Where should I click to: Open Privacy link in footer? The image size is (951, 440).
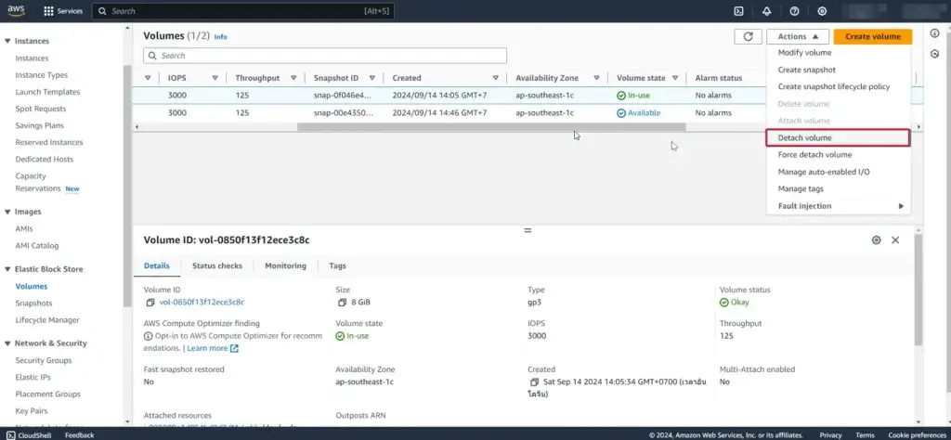click(830, 435)
